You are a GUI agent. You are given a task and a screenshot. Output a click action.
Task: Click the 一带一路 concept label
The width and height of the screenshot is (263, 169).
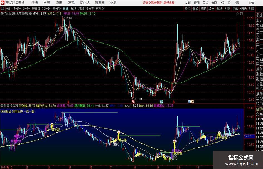click(x=29, y=112)
